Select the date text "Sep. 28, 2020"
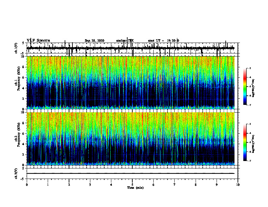Viewport: 268px width, 207px height. point(94,41)
